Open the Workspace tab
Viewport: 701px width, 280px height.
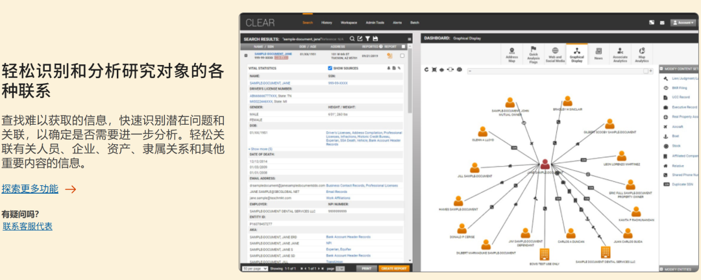point(349,23)
